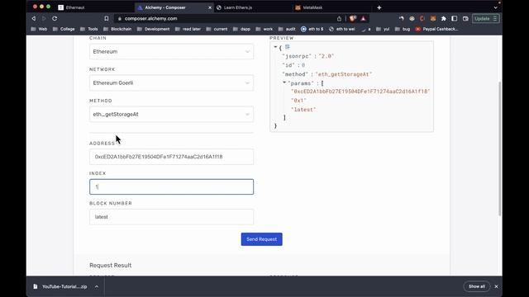This screenshot has height=297, width=529.
Task: Copy the preview JSON with clipboard icon
Action: pyautogui.click(x=287, y=47)
